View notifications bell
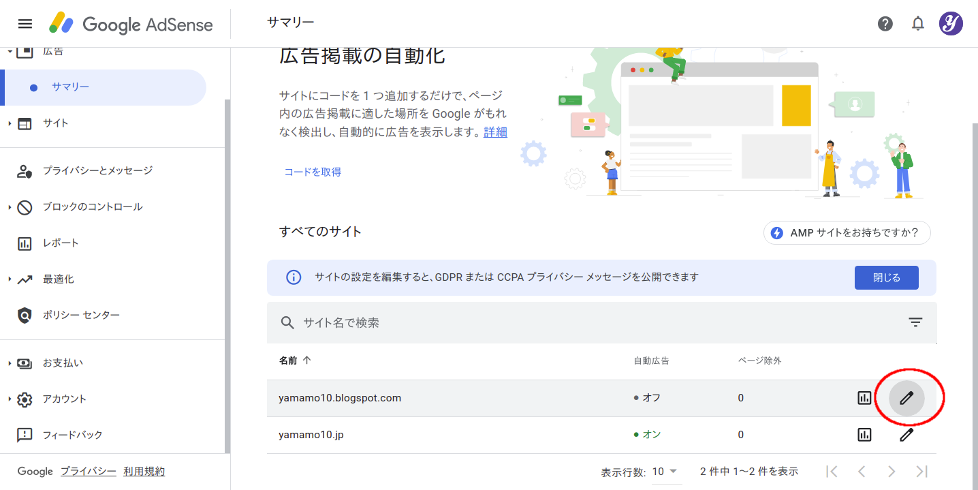This screenshot has width=978, height=490. pyautogui.click(x=918, y=24)
